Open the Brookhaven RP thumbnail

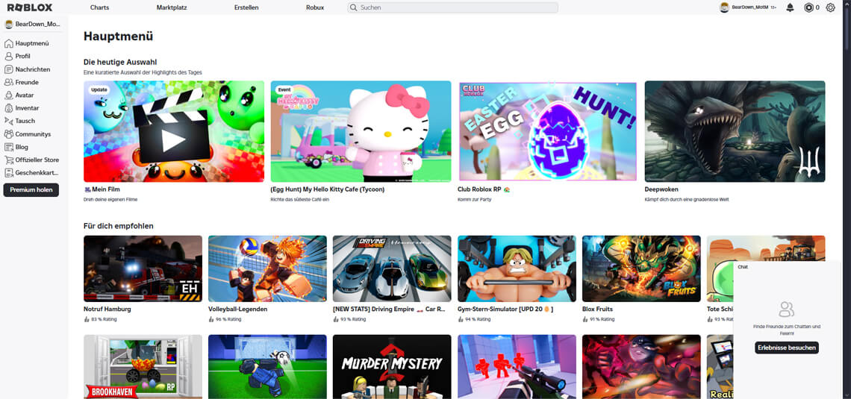click(x=143, y=366)
